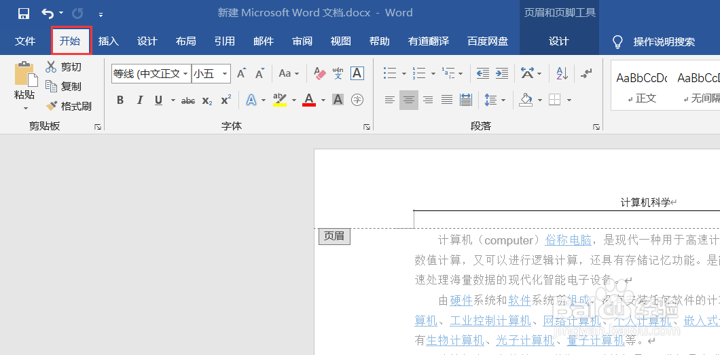Customize the Quick Access Toolbar
720x355 pixels.
tap(101, 15)
